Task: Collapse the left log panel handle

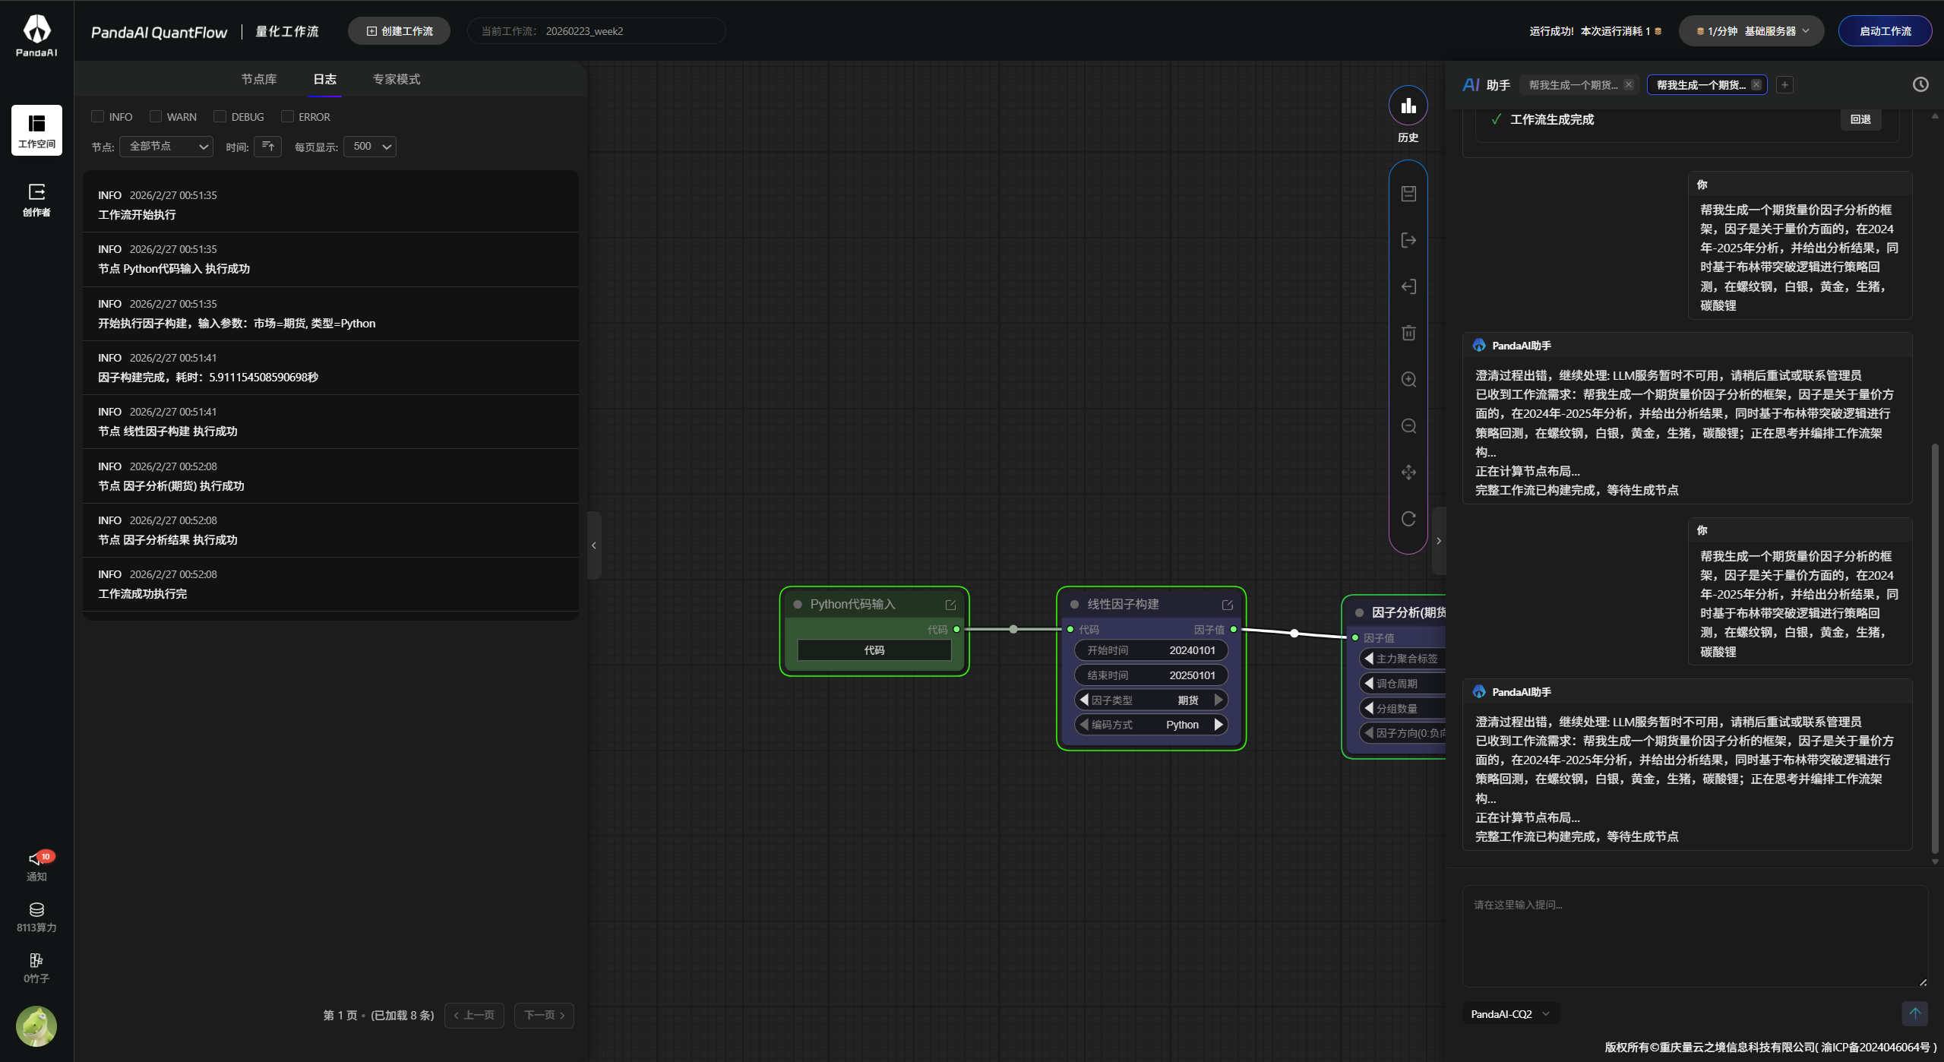Action: click(x=594, y=545)
